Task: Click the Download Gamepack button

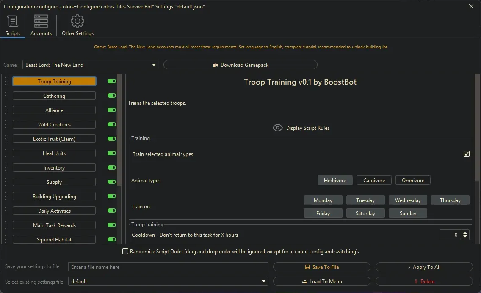Action: coord(240,65)
